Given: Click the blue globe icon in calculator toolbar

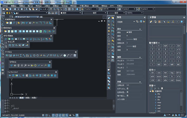Looking at the screenshot, I should (x=182, y=21).
